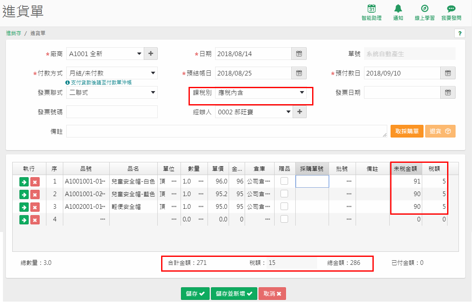Image resolution: width=472 pixels, height=302 pixels.
Task: Go to 進銷存 breadcrumb link
Action: [13, 33]
